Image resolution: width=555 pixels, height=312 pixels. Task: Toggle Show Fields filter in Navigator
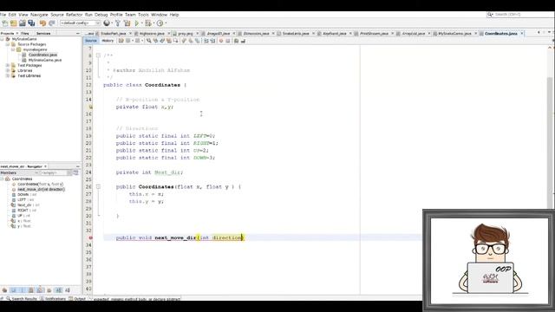click(14, 290)
